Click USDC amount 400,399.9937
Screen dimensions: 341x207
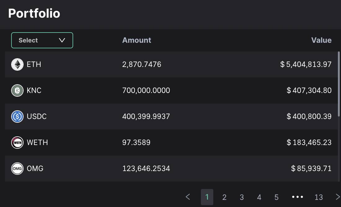[146, 117]
